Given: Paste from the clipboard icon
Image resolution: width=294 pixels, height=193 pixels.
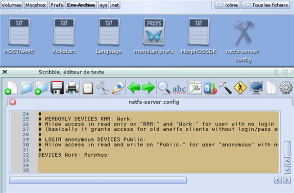Looking at the screenshot, I should pos(88,87).
